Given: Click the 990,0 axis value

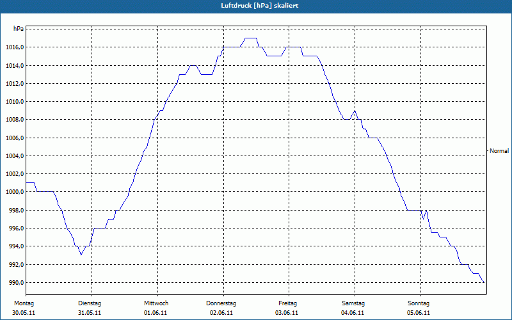Looking at the screenshot, I should pyautogui.click(x=16, y=282).
